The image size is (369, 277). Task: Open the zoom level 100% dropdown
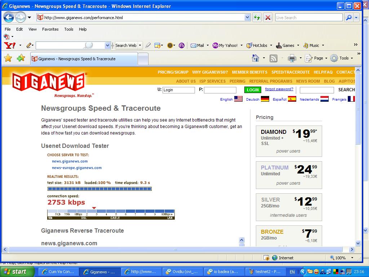pyautogui.click(x=352, y=258)
